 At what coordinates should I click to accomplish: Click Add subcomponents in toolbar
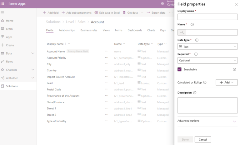click(77, 13)
